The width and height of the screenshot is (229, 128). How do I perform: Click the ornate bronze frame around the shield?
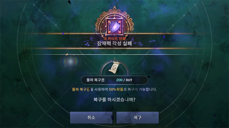[x=114, y=22]
